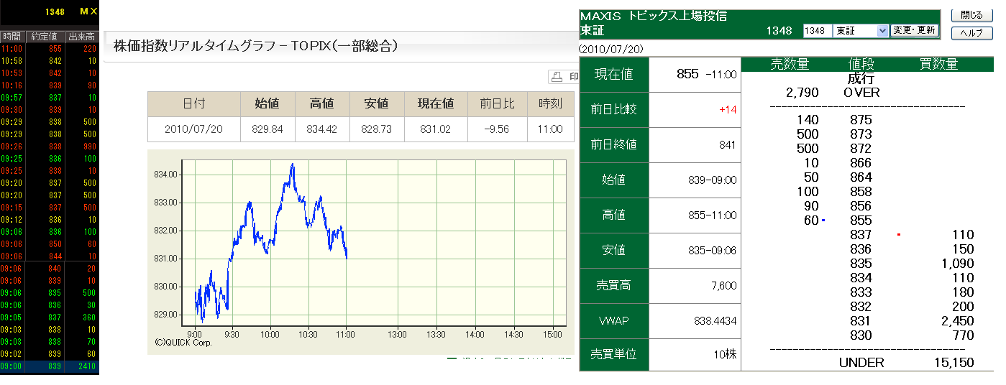Click the 売数量 column header
The width and height of the screenshot is (1006, 385).
click(790, 65)
